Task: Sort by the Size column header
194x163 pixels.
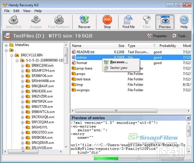Action: pyautogui.click(x=117, y=46)
